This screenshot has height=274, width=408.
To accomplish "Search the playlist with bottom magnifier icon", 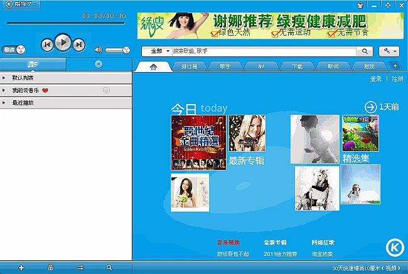I will [109, 267].
